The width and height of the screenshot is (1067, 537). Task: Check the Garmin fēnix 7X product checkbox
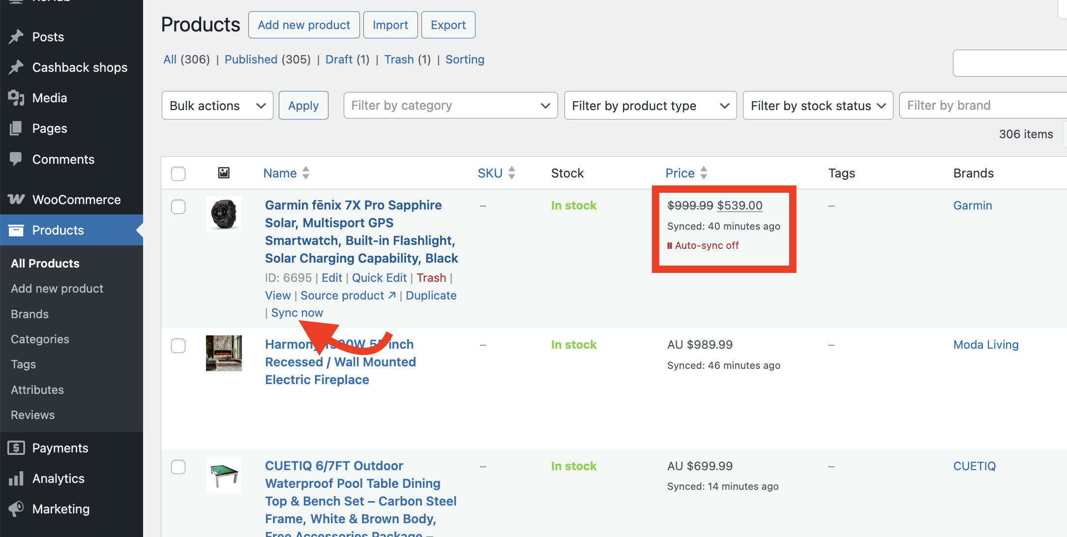(178, 207)
